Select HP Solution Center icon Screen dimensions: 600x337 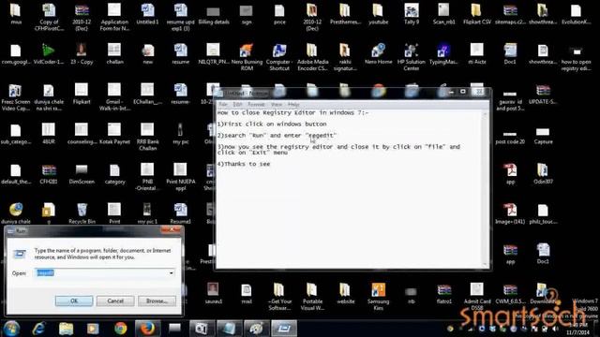click(x=412, y=57)
